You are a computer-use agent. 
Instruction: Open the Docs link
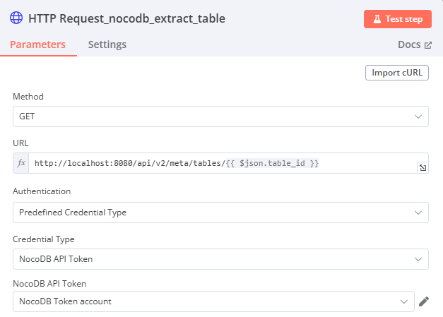(x=409, y=44)
